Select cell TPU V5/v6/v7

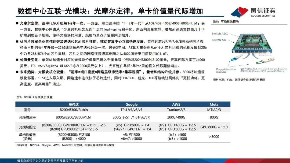pos(131,110)
